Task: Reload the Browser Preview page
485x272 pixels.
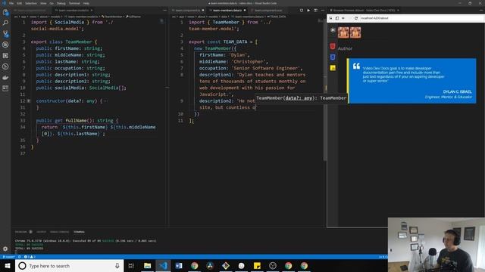Action: click(x=356, y=18)
